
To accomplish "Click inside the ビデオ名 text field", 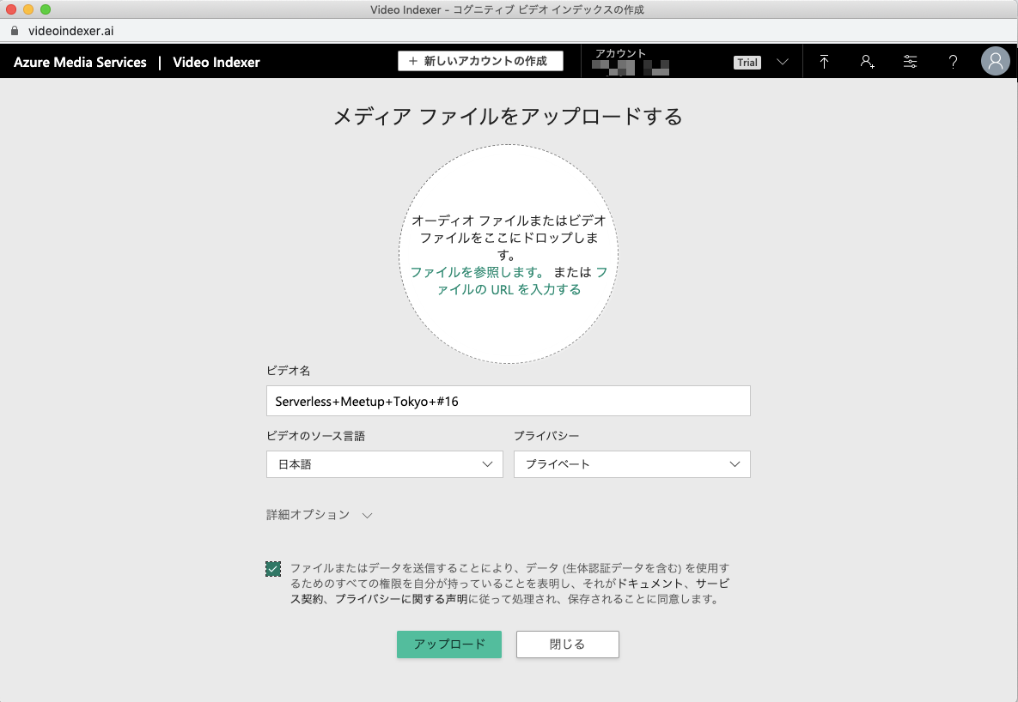I will [508, 400].
